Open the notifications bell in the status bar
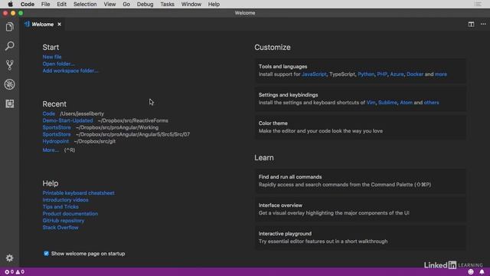 (482, 272)
